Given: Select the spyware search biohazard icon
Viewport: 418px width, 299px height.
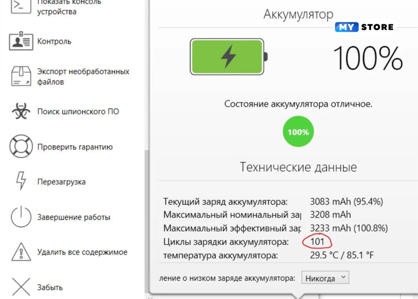Looking at the screenshot, I should pos(19,111).
